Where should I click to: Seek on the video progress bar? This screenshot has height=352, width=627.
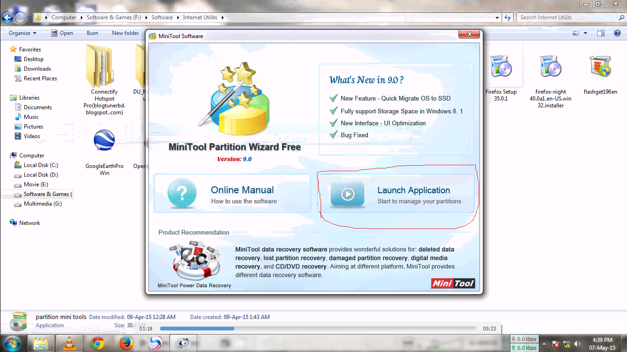[317, 329]
